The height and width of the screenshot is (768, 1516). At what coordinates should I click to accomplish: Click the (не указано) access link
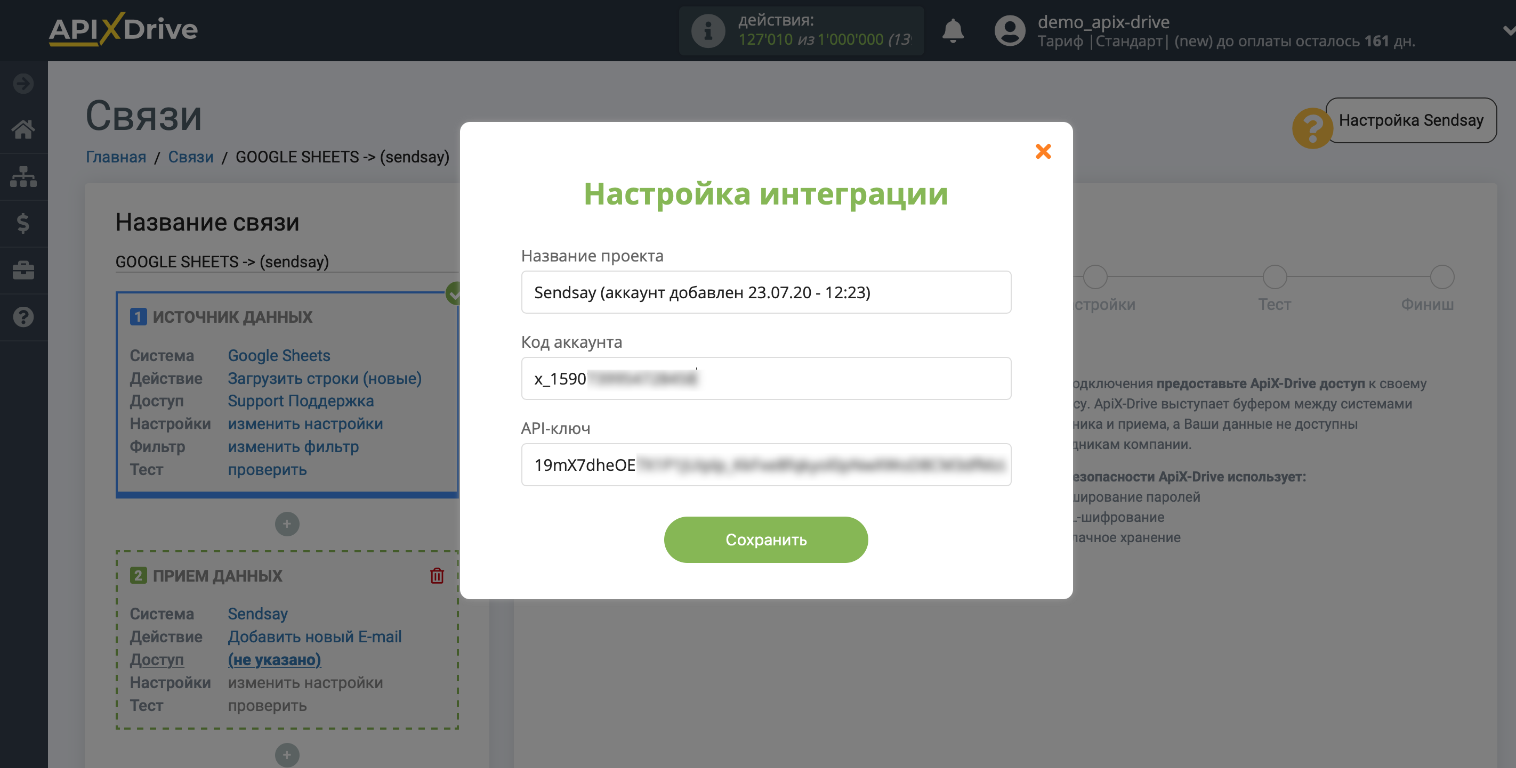274,660
